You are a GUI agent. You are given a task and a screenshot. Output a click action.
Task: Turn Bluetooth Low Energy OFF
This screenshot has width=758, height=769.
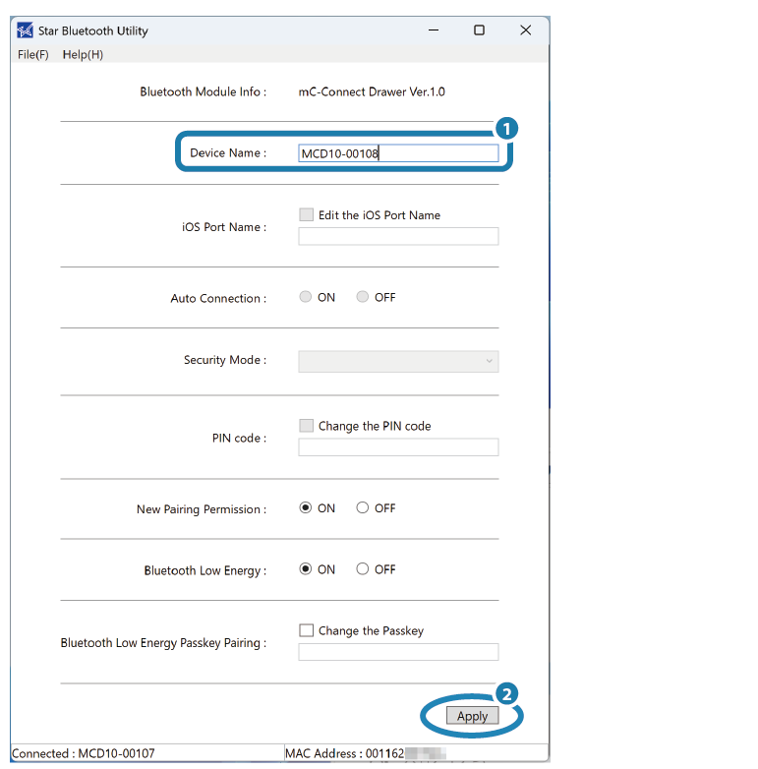(363, 569)
